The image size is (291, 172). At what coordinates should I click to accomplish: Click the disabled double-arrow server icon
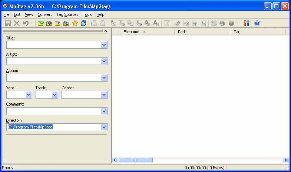(214, 23)
